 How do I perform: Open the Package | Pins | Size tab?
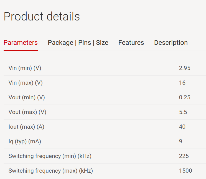click(x=78, y=43)
